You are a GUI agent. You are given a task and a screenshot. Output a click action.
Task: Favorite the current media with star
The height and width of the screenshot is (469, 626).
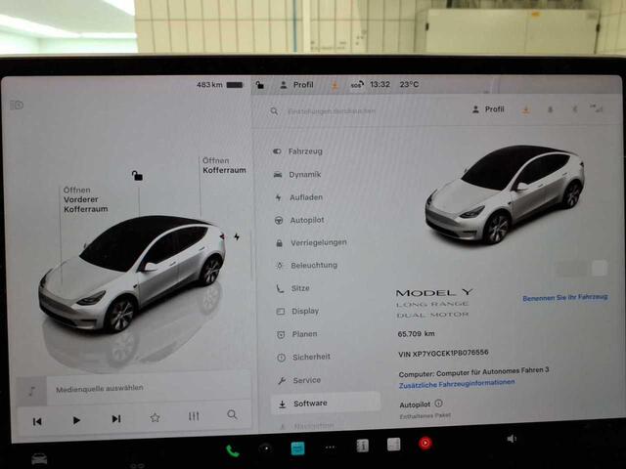point(155,417)
